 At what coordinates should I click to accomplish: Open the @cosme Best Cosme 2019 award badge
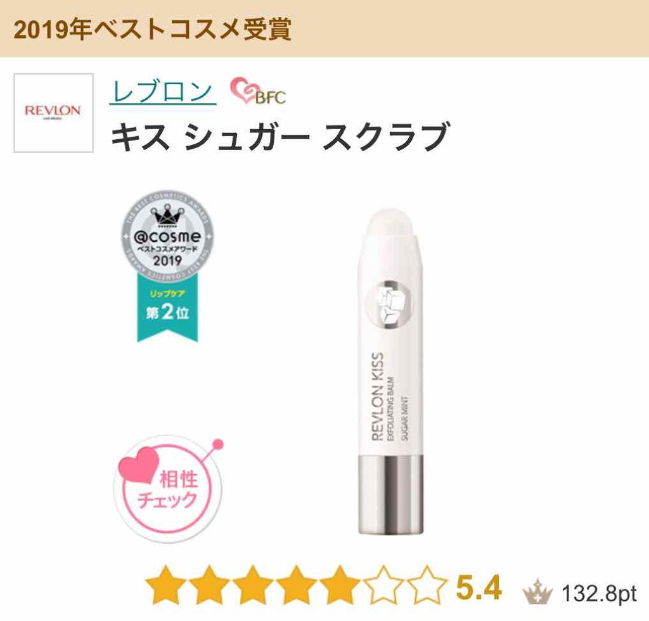click(x=167, y=237)
